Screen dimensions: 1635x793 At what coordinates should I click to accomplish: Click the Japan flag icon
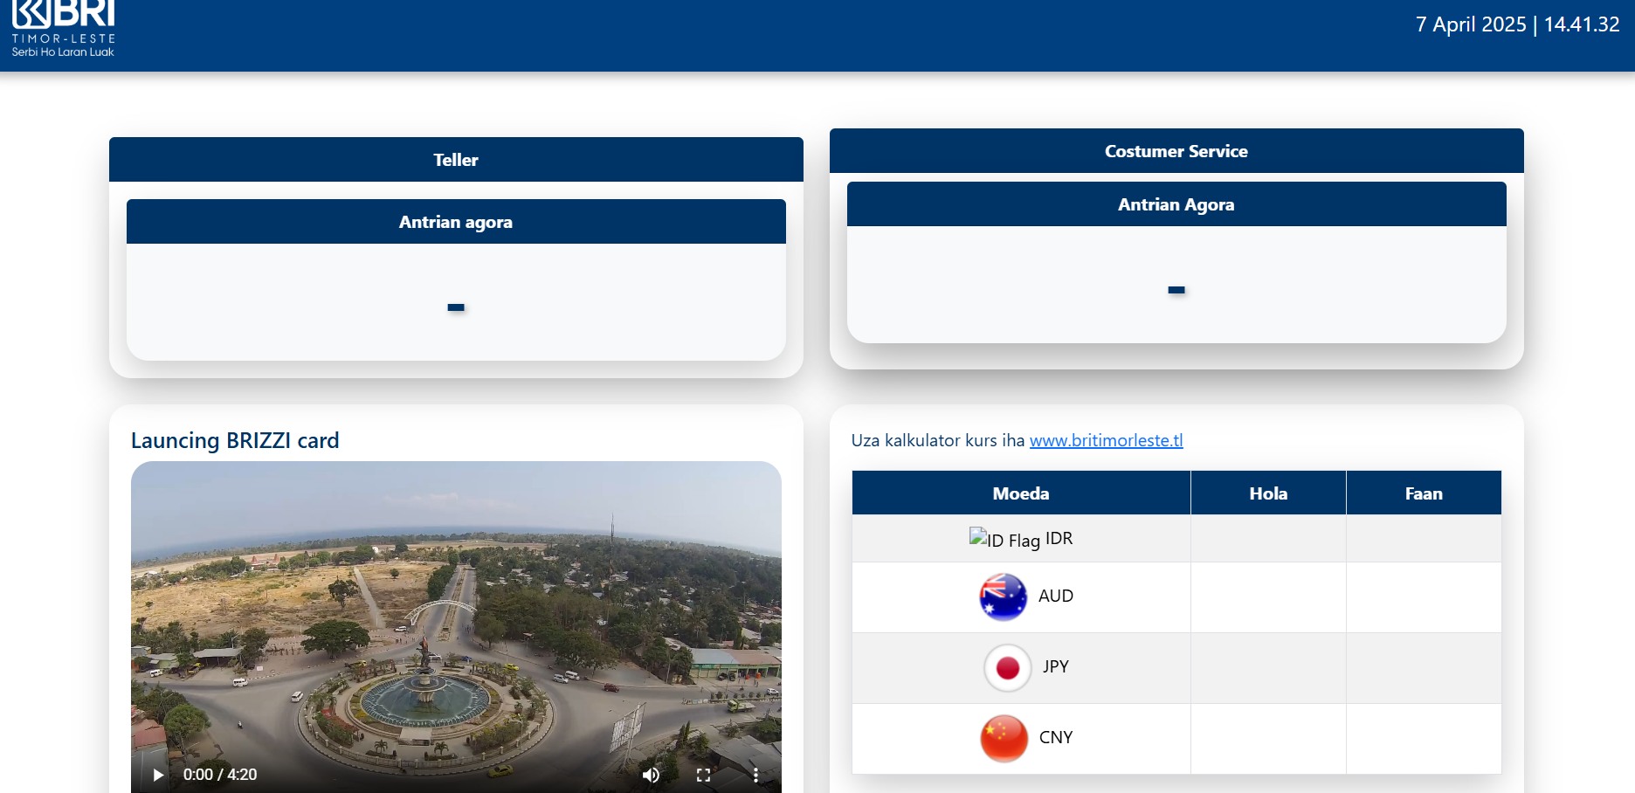(x=1007, y=668)
